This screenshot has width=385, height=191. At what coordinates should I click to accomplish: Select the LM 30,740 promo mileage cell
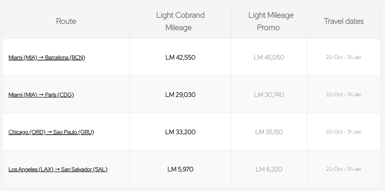click(269, 95)
